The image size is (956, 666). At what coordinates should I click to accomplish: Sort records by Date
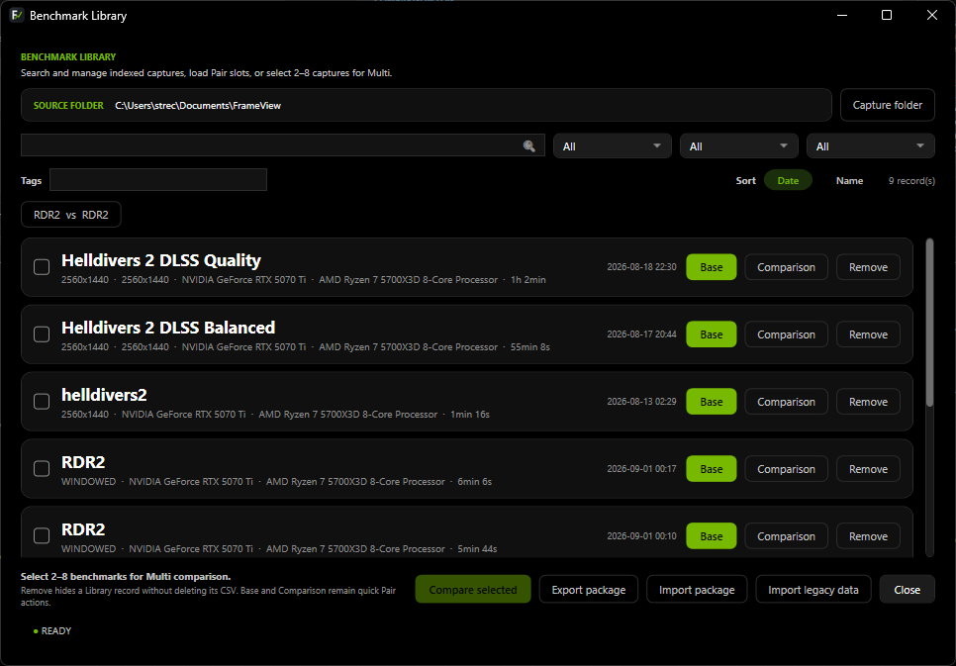[788, 180]
